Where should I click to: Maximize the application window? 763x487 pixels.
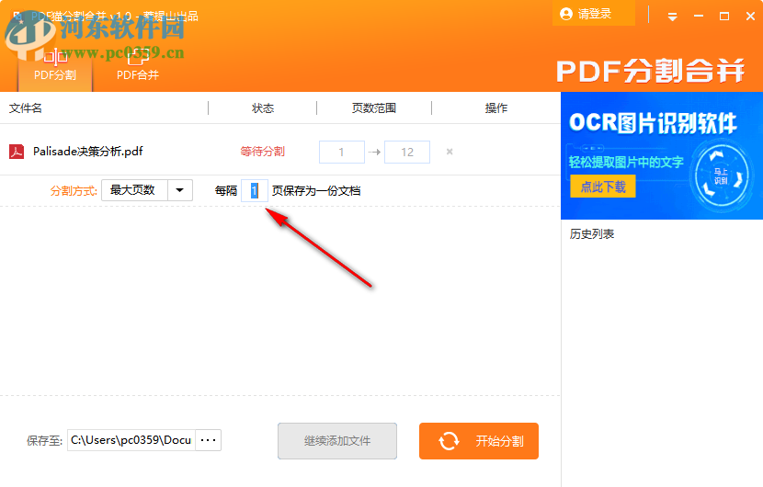tap(724, 16)
